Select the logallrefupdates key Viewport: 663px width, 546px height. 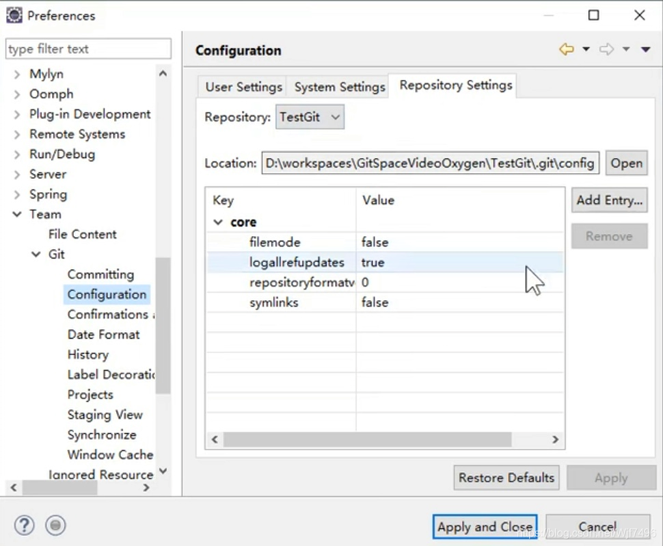(297, 263)
